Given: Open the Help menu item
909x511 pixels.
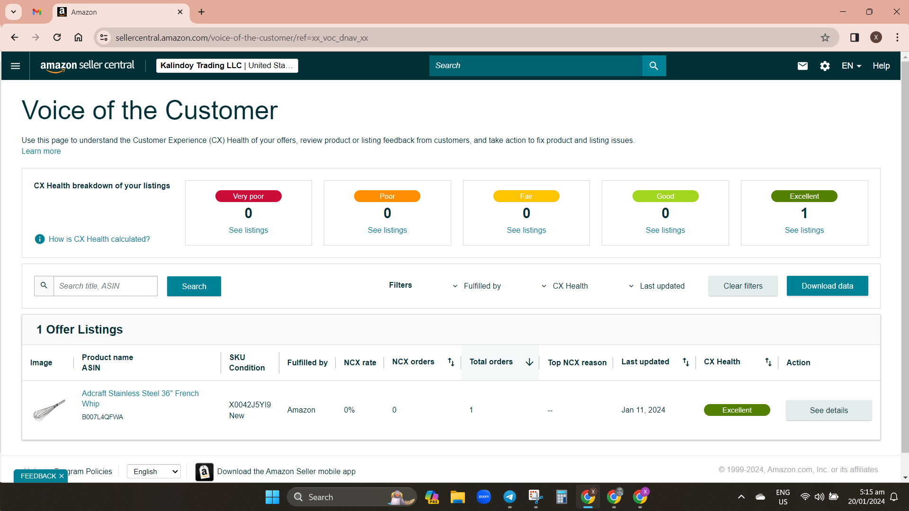Looking at the screenshot, I should [x=881, y=66].
